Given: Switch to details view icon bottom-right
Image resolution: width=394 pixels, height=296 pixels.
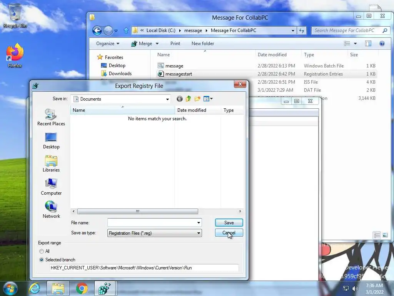Looking at the screenshot, I should pyautogui.click(x=377, y=235).
